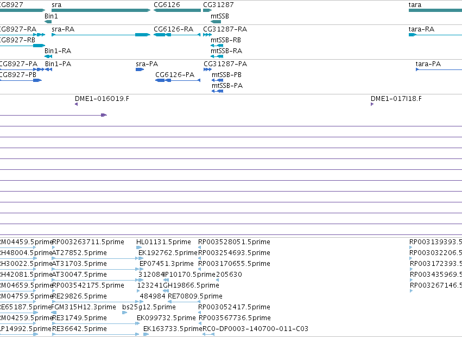Screen dimensions: 462x337
Task: Select the mtSSB-PA protein feature
Action: [x=218, y=91]
